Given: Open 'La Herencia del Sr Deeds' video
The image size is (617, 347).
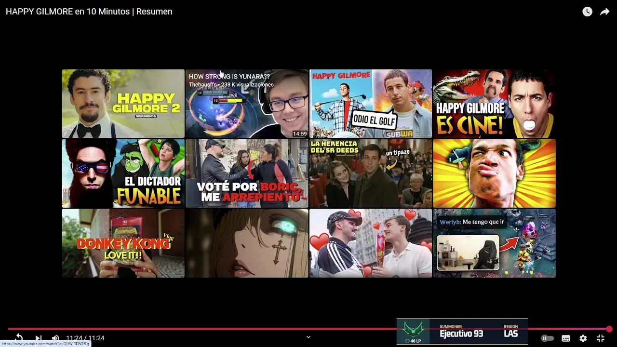Looking at the screenshot, I should click(371, 173).
